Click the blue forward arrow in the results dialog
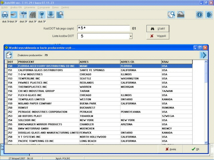The image size is (214, 160). [203, 55]
